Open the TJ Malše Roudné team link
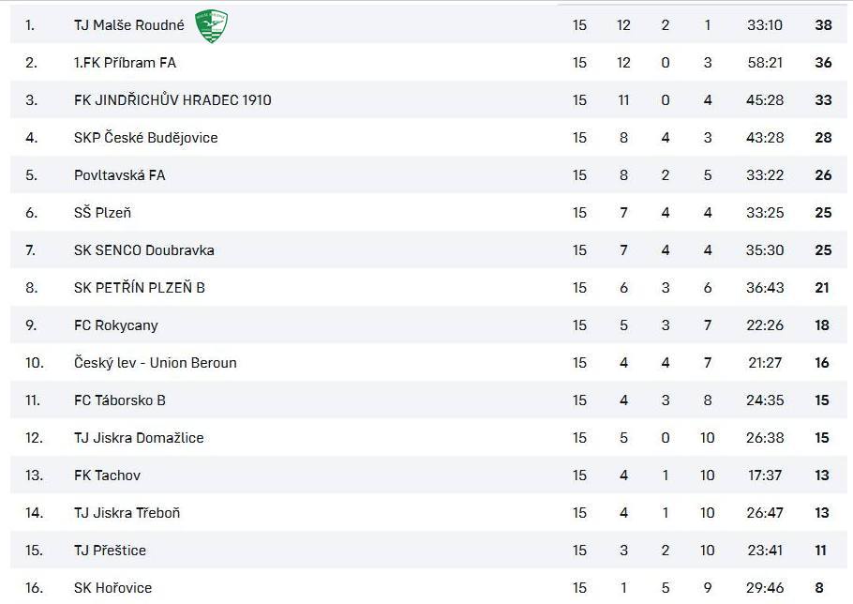This screenshot has height=604, width=853. [129, 25]
